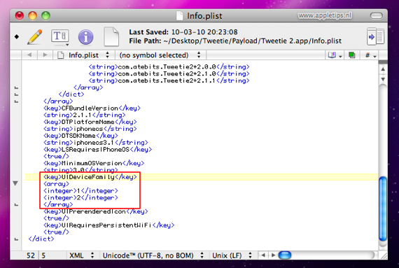
Task: Click the blank document icon in toolbar
Action: click(111, 37)
